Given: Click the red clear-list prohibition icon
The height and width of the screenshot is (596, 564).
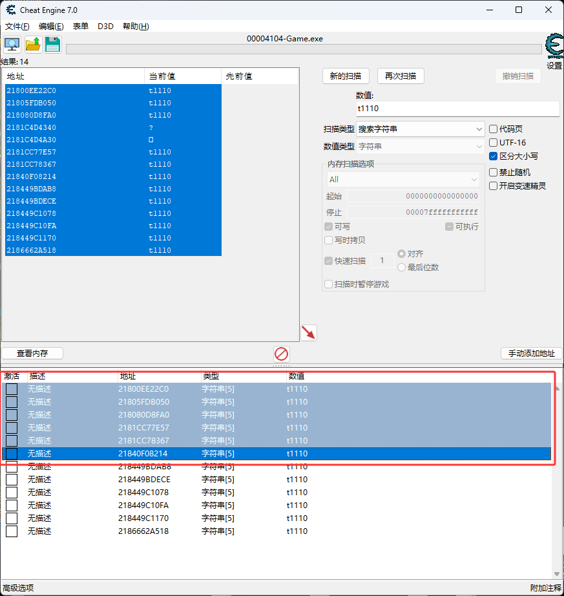Looking at the screenshot, I should (x=282, y=354).
